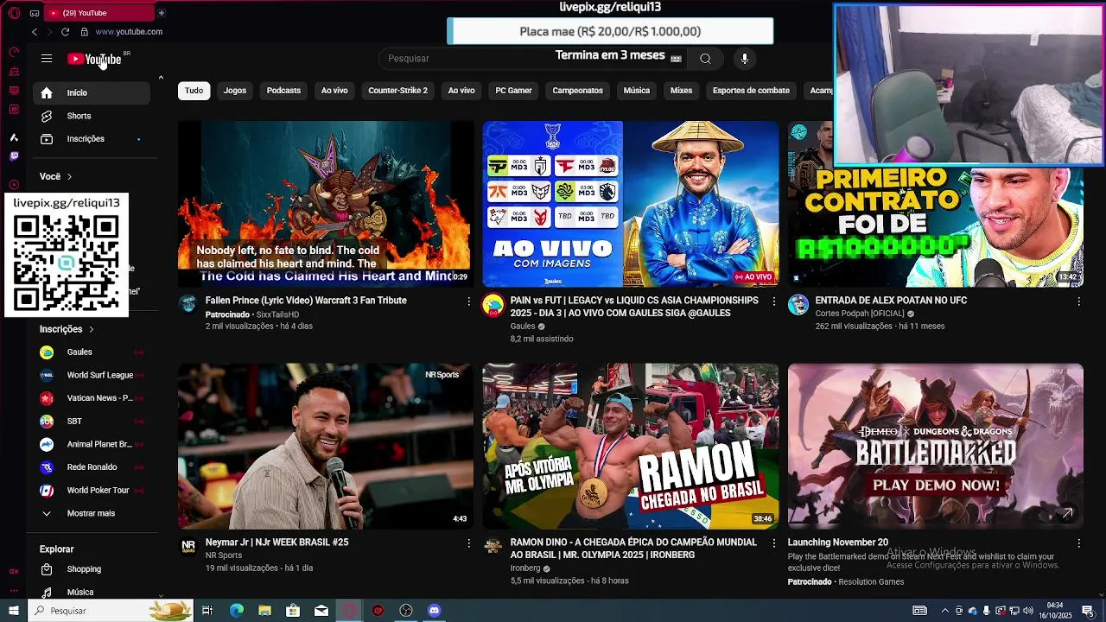
Task: Open OBS Studio from the taskbar
Action: [x=406, y=611]
